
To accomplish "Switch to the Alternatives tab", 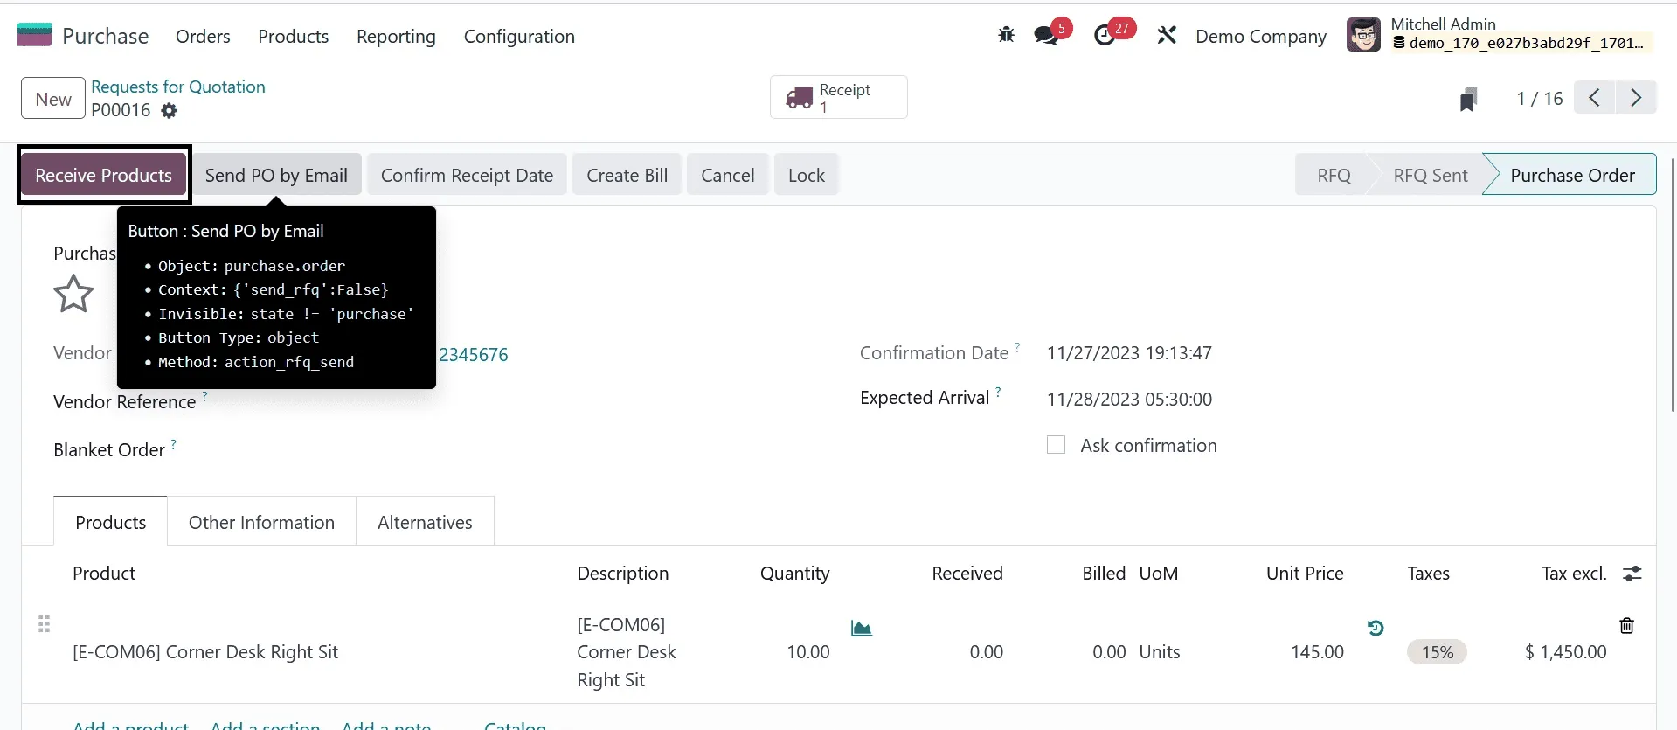I will click(425, 522).
